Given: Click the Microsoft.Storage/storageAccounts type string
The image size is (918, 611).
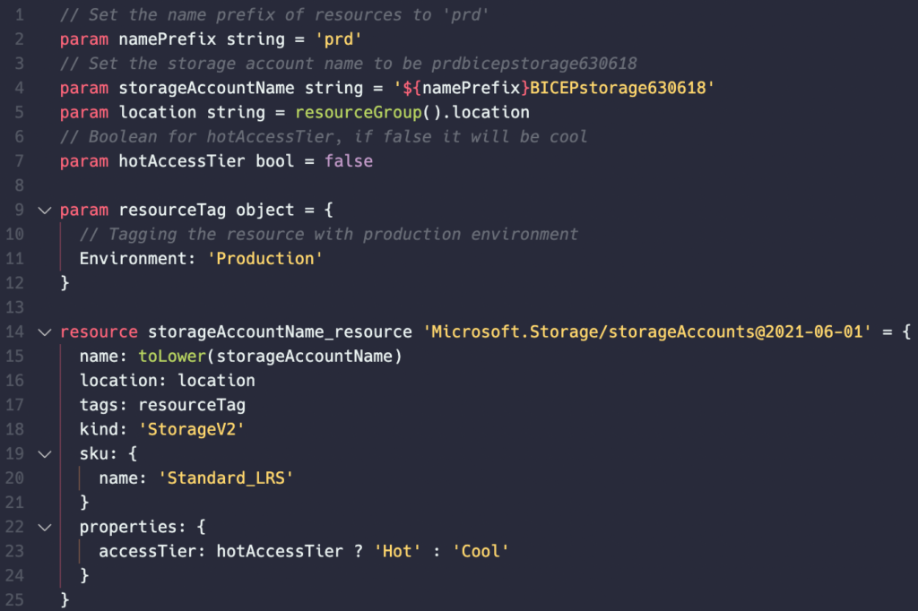Looking at the screenshot, I should (x=646, y=331).
